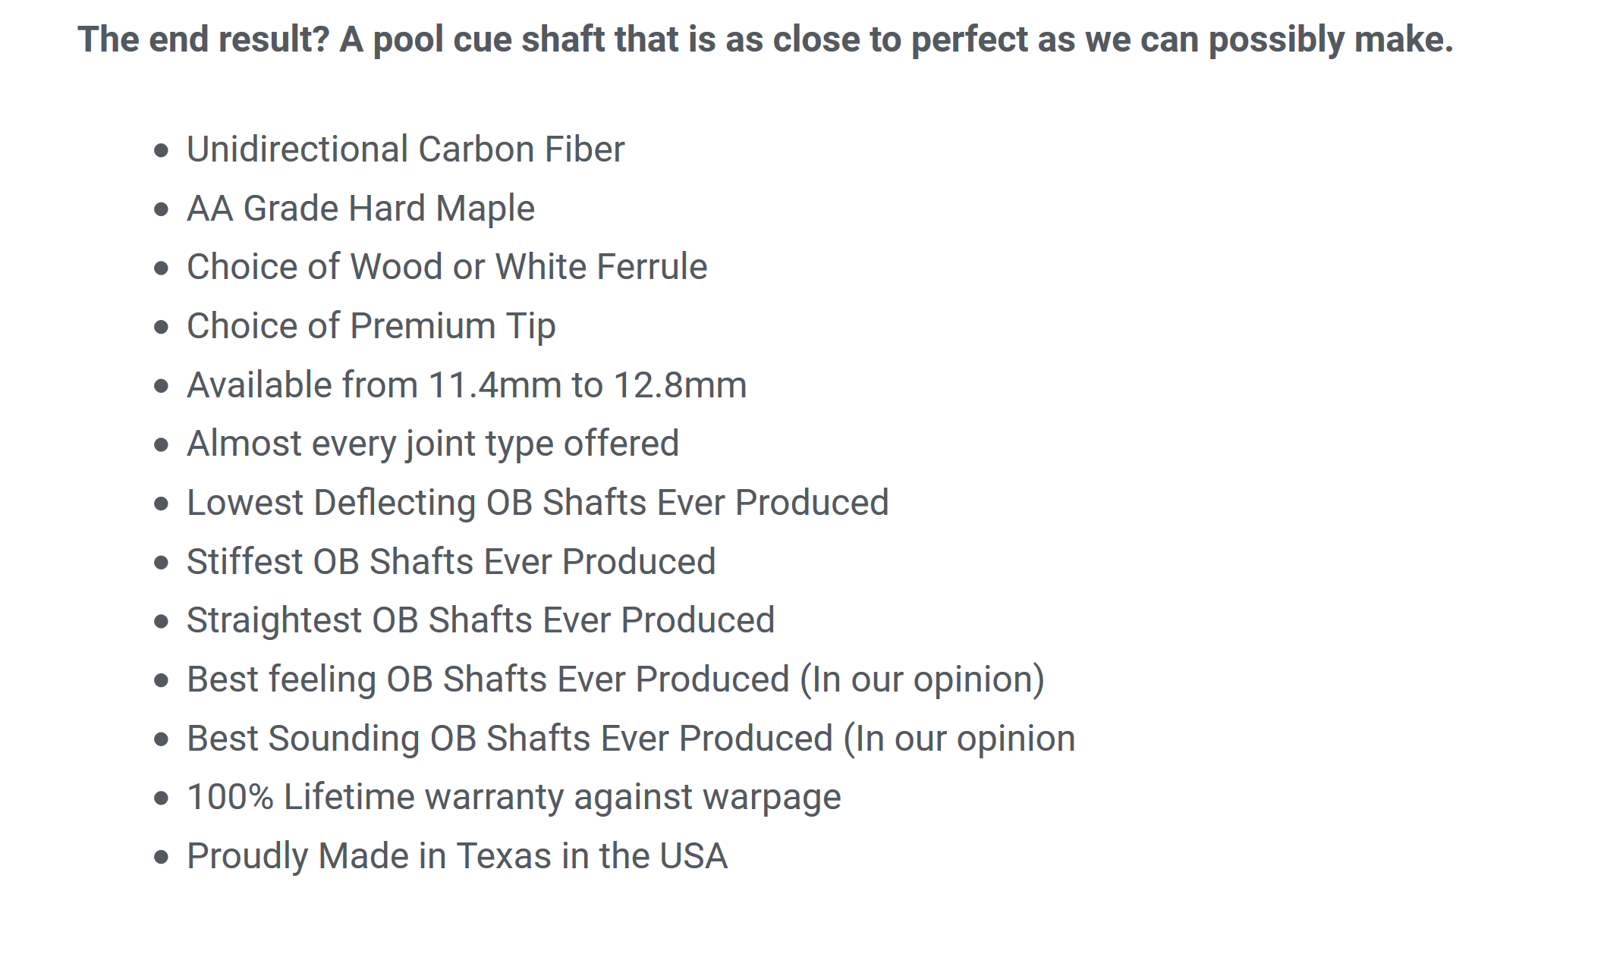Click the 'Choice of Premium Tip' item
Screen dimensions: 1607x960
click(371, 326)
